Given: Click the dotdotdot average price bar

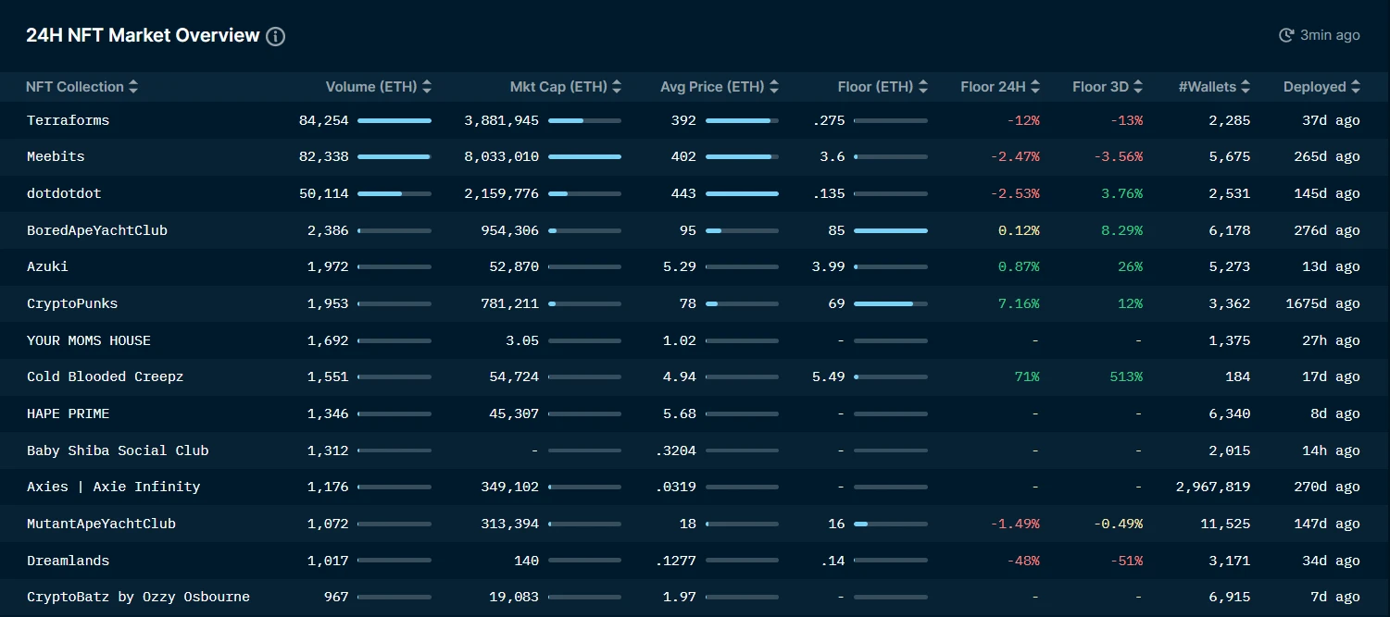Looking at the screenshot, I should [742, 193].
